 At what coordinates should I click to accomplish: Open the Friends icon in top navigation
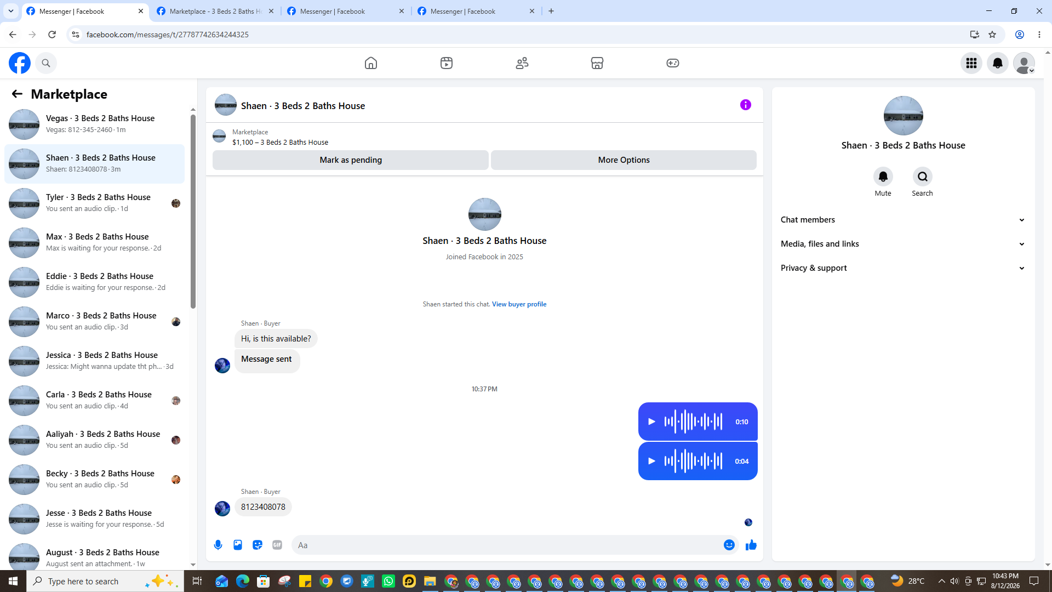click(522, 63)
